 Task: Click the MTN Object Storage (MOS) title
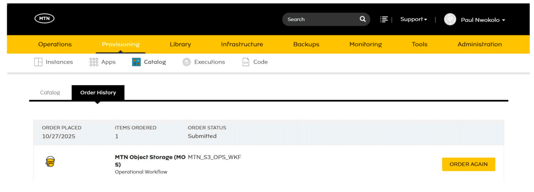[150, 161]
